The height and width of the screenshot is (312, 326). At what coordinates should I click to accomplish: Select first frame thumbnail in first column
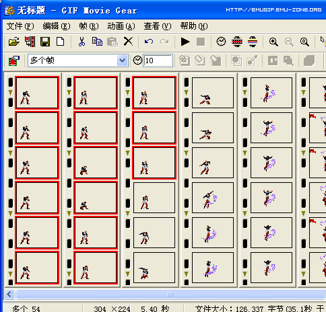[x=37, y=93]
